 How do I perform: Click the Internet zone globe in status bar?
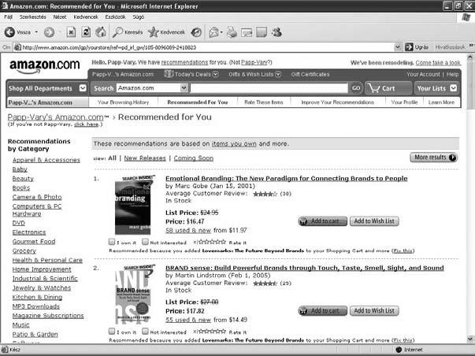(x=399, y=350)
